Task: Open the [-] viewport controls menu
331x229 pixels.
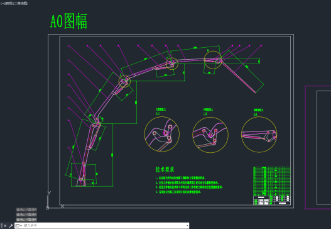Action: (x=2, y=3)
